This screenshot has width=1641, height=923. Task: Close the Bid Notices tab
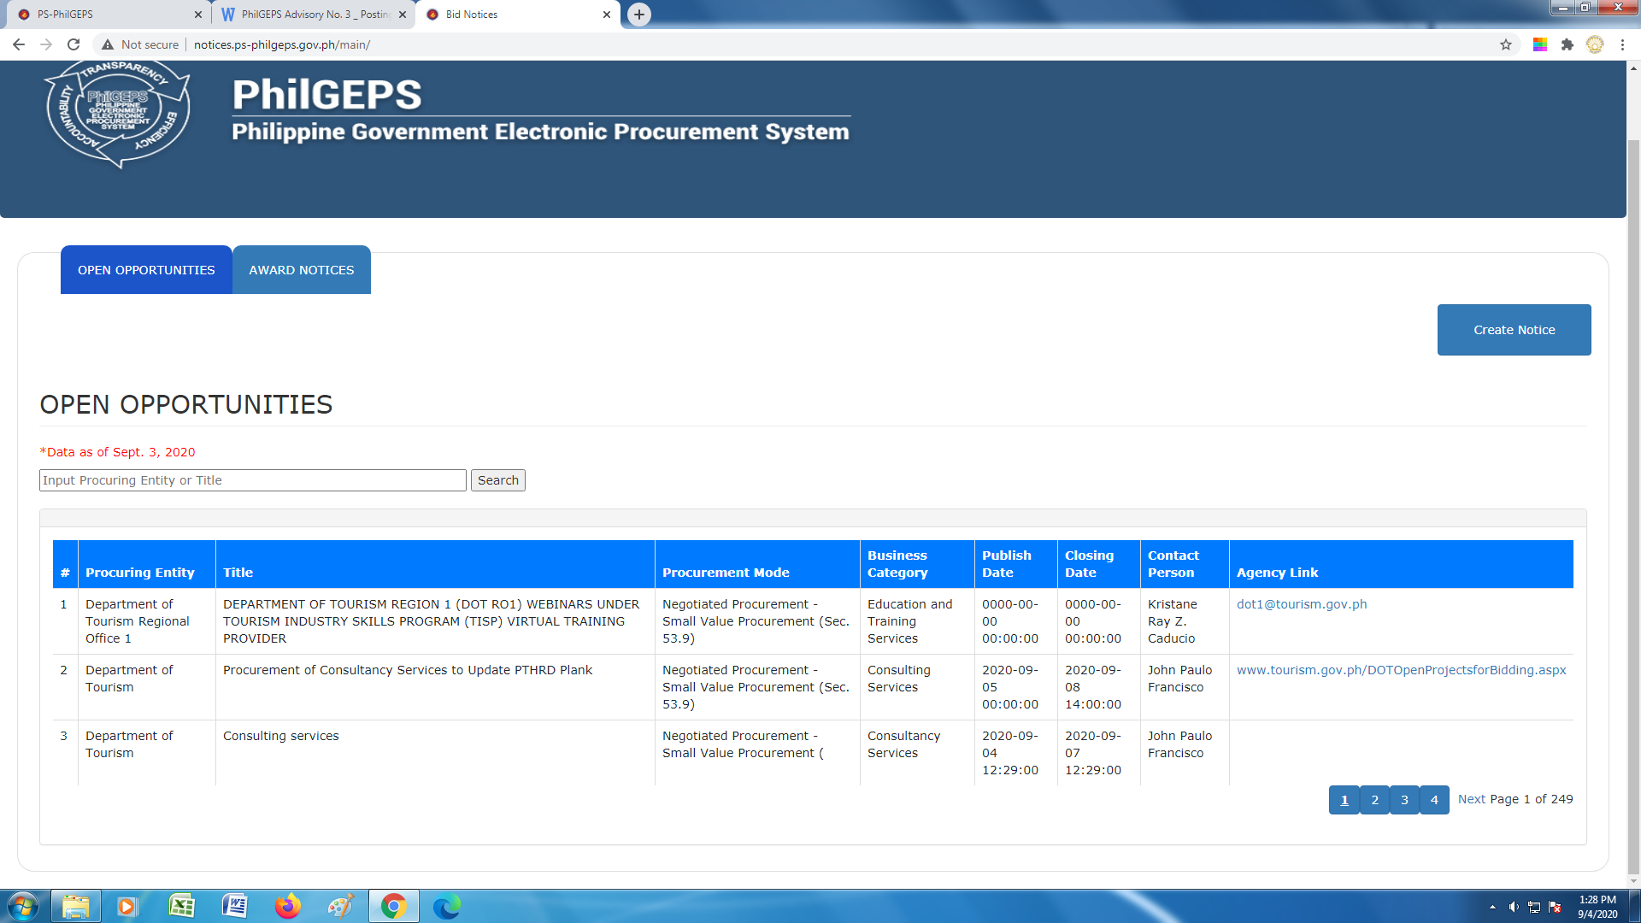click(607, 15)
